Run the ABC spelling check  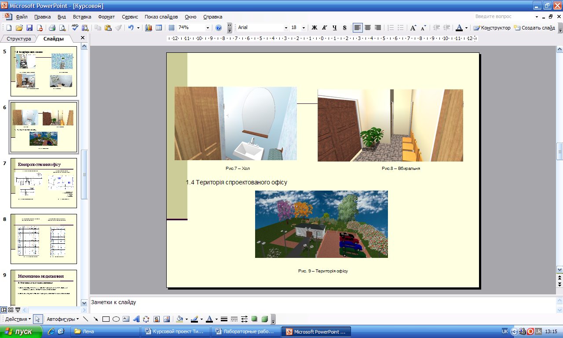pyautogui.click(x=75, y=28)
